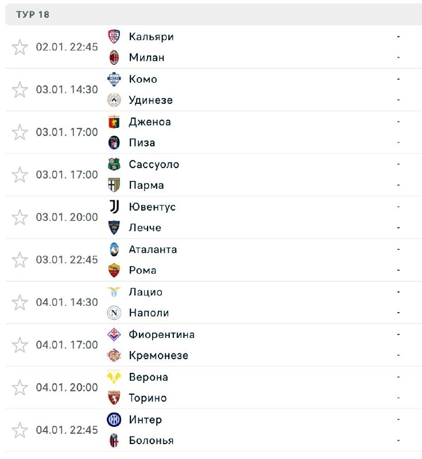Open the Болонья team name link

151,441
